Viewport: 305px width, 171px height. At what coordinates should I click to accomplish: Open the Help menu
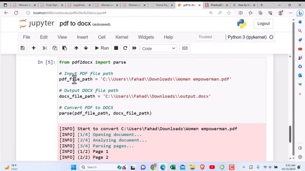click(x=168, y=37)
